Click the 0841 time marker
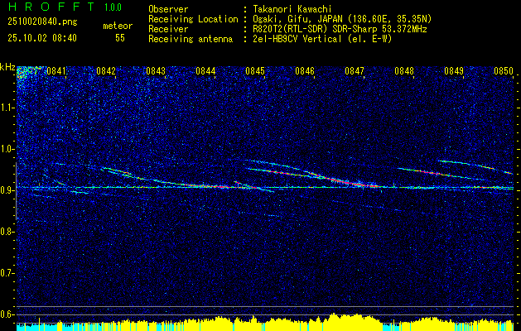This screenshot has height=331, width=521. click(56, 71)
